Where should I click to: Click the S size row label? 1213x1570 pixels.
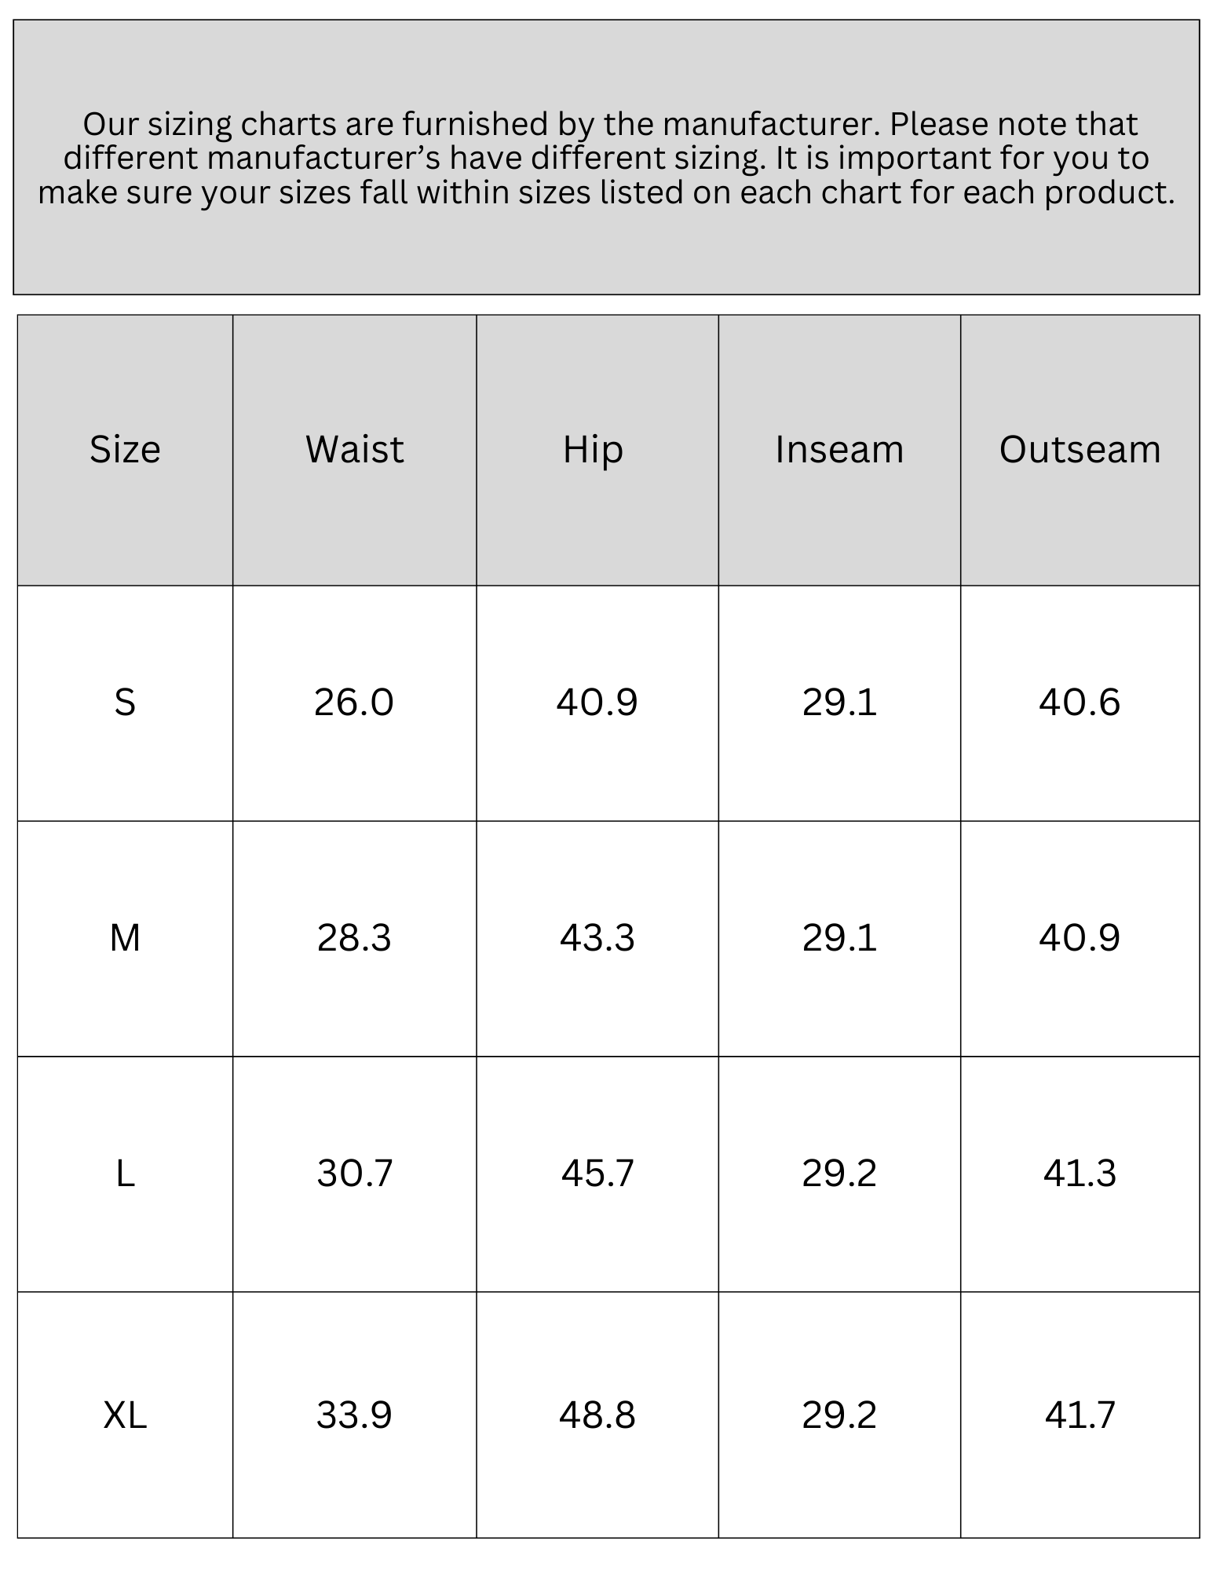click(125, 702)
